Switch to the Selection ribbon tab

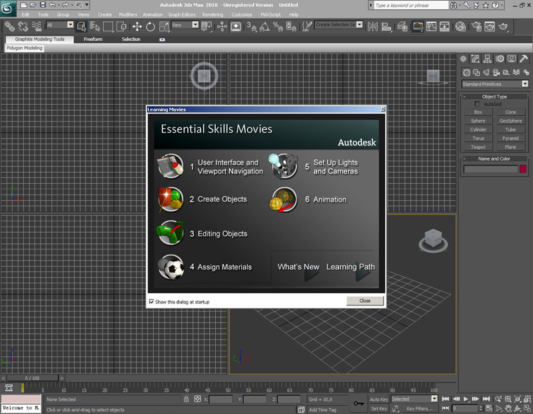coord(131,39)
